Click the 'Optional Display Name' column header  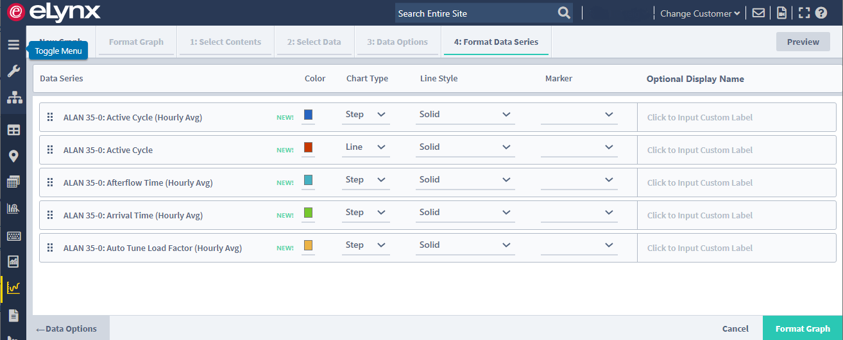point(695,79)
